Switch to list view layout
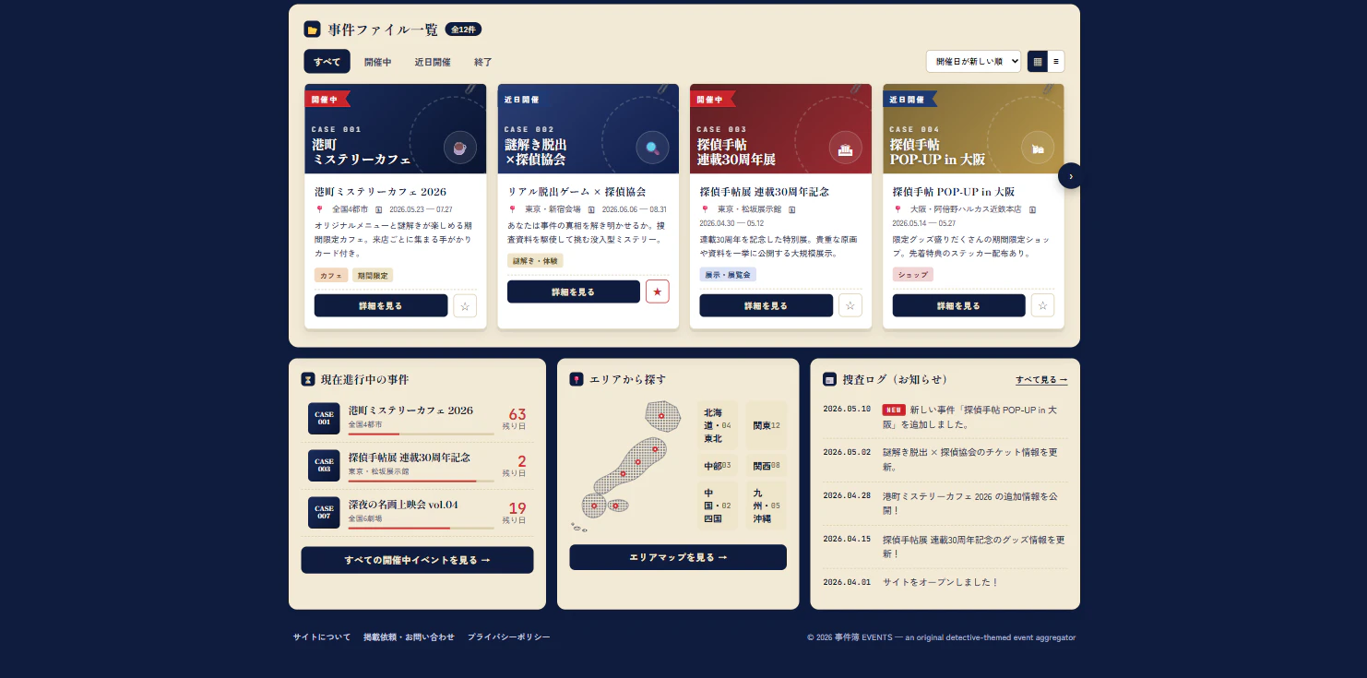The image size is (1367, 678). click(x=1055, y=62)
